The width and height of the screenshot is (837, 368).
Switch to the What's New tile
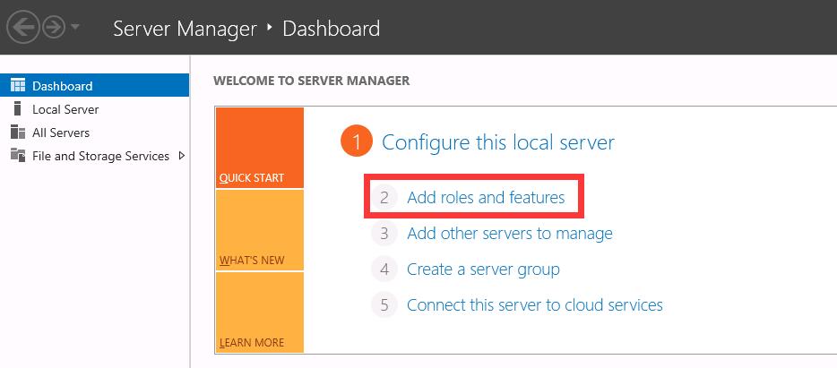point(260,230)
